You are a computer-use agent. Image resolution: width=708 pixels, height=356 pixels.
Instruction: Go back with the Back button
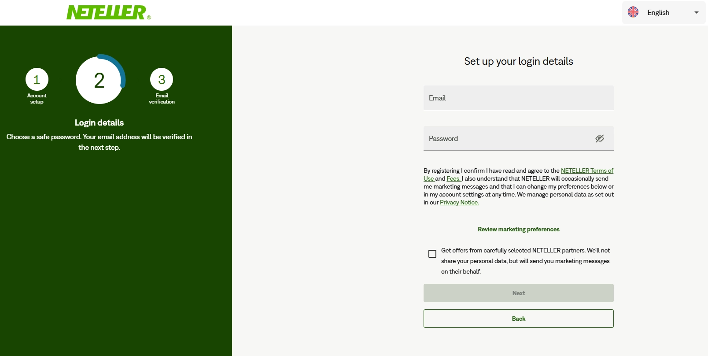[518, 319]
